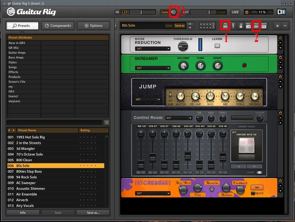
Task: Toggle the power icon next to CPU
Action: tap(246, 12)
